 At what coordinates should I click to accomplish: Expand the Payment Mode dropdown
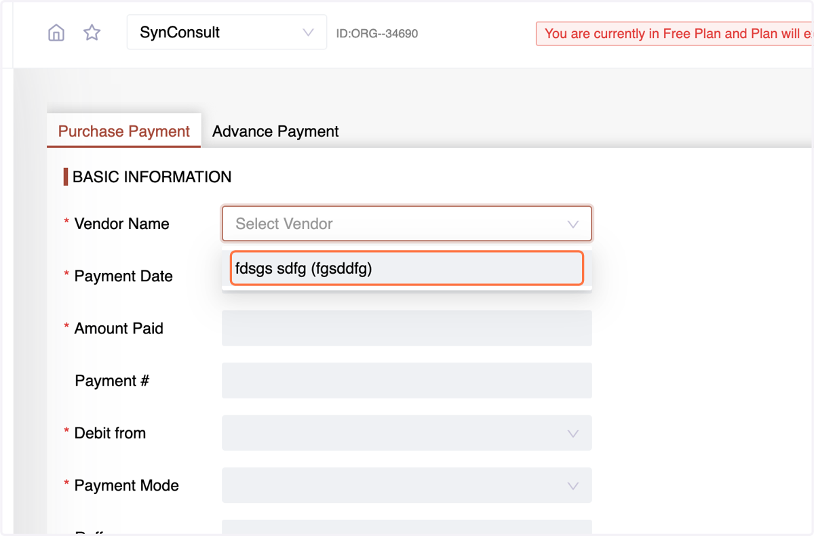coord(407,485)
